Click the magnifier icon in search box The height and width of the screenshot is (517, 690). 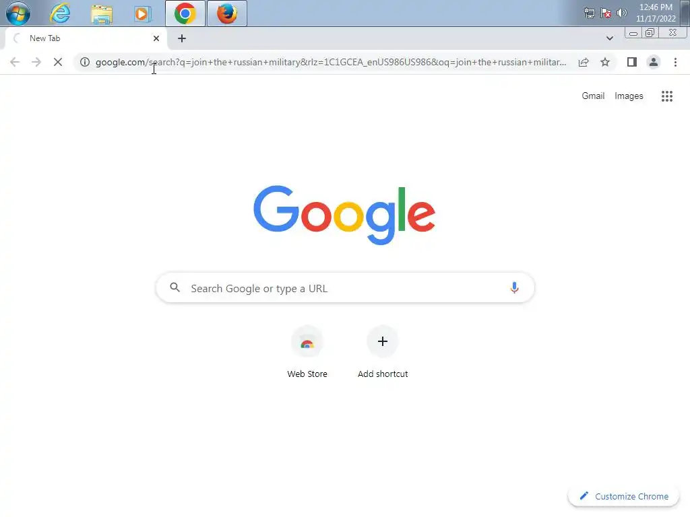(x=175, y=287)
